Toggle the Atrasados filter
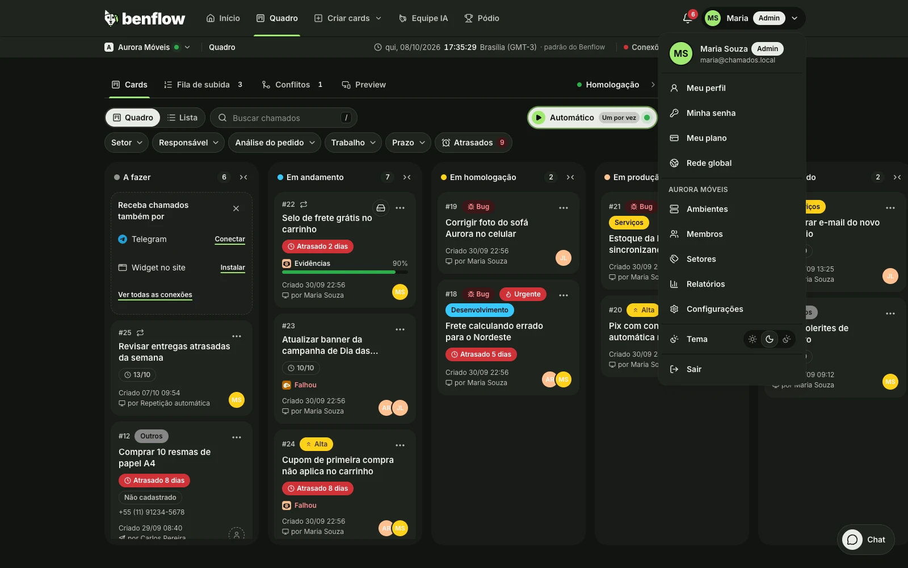Viewport: 908px width, 568px height. pos(473,143)
